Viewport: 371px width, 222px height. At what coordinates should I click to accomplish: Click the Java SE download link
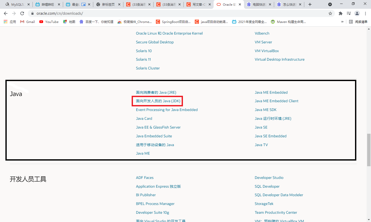click(261, 127)
